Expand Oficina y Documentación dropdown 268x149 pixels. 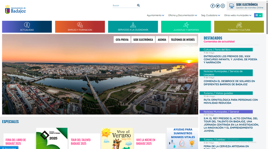183,15
